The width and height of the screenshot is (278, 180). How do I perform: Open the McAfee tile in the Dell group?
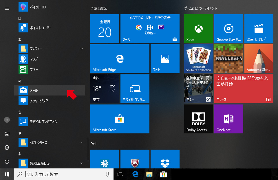(x=135, y=159)
